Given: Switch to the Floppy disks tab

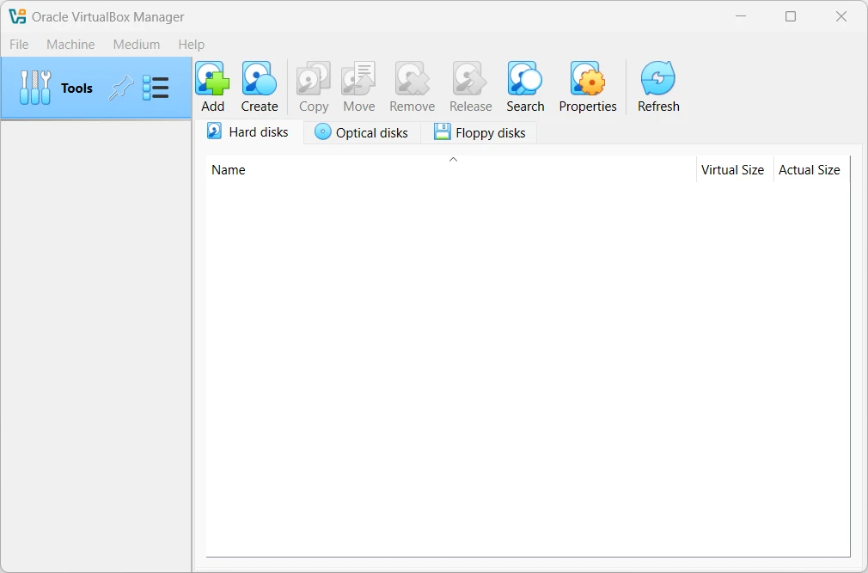Looking at the screenshot, I should click(479, 133).
